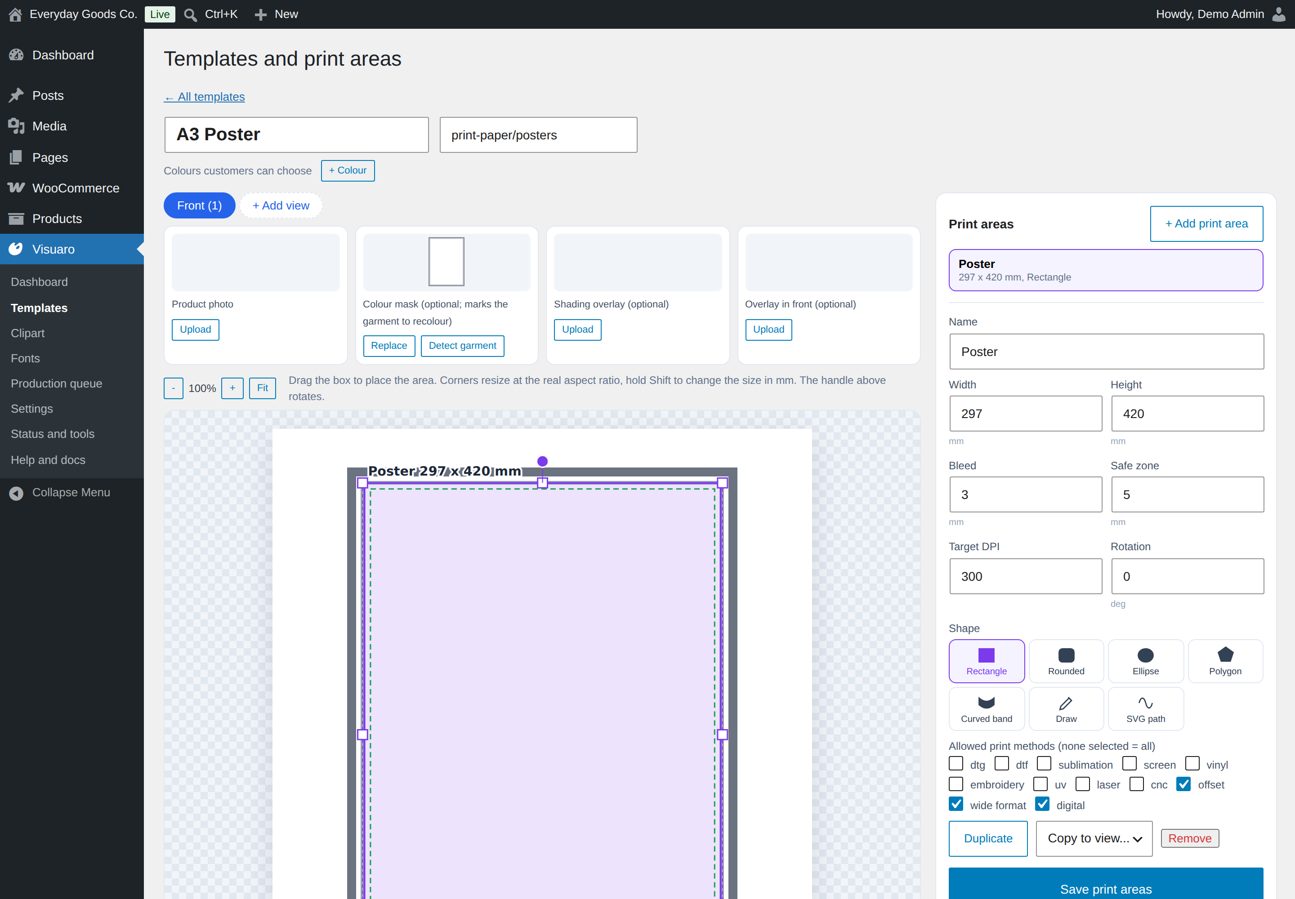Viewport: 1295px width, 899px height.
Task: Click the home icon for Everyday Goods Co.
Action: tap(15, 14)
